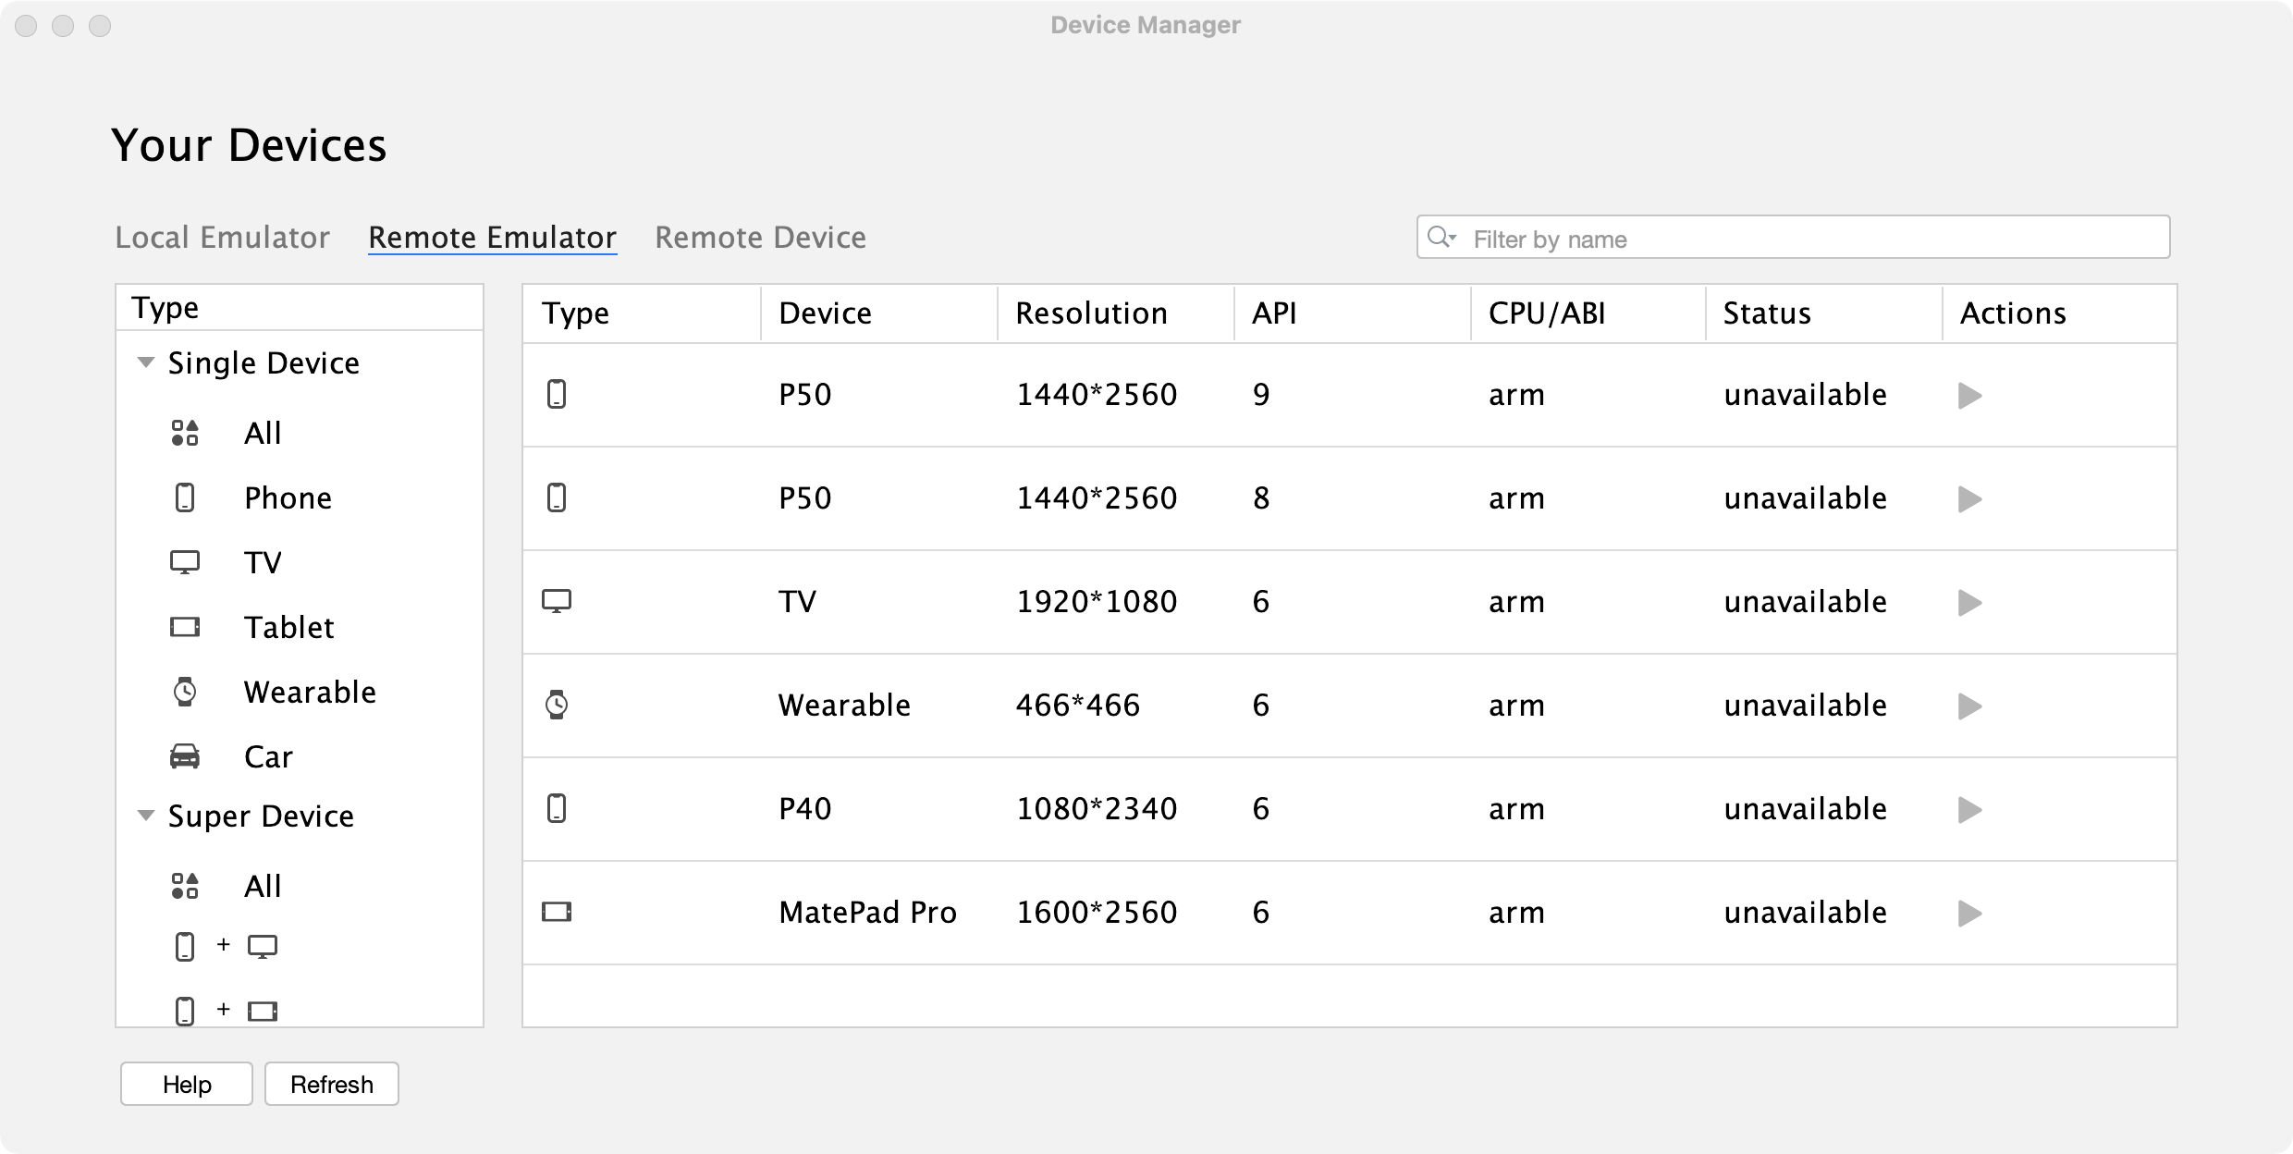Click watch icon in Wearable table row
The image size is (2293, 1154).
[x=557, y=705]
